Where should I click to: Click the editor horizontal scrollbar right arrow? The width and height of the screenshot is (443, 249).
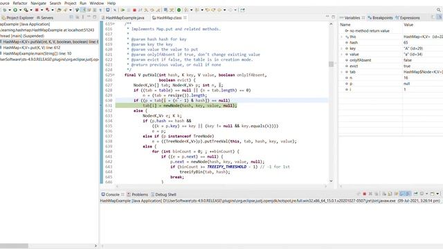[325, 186]
